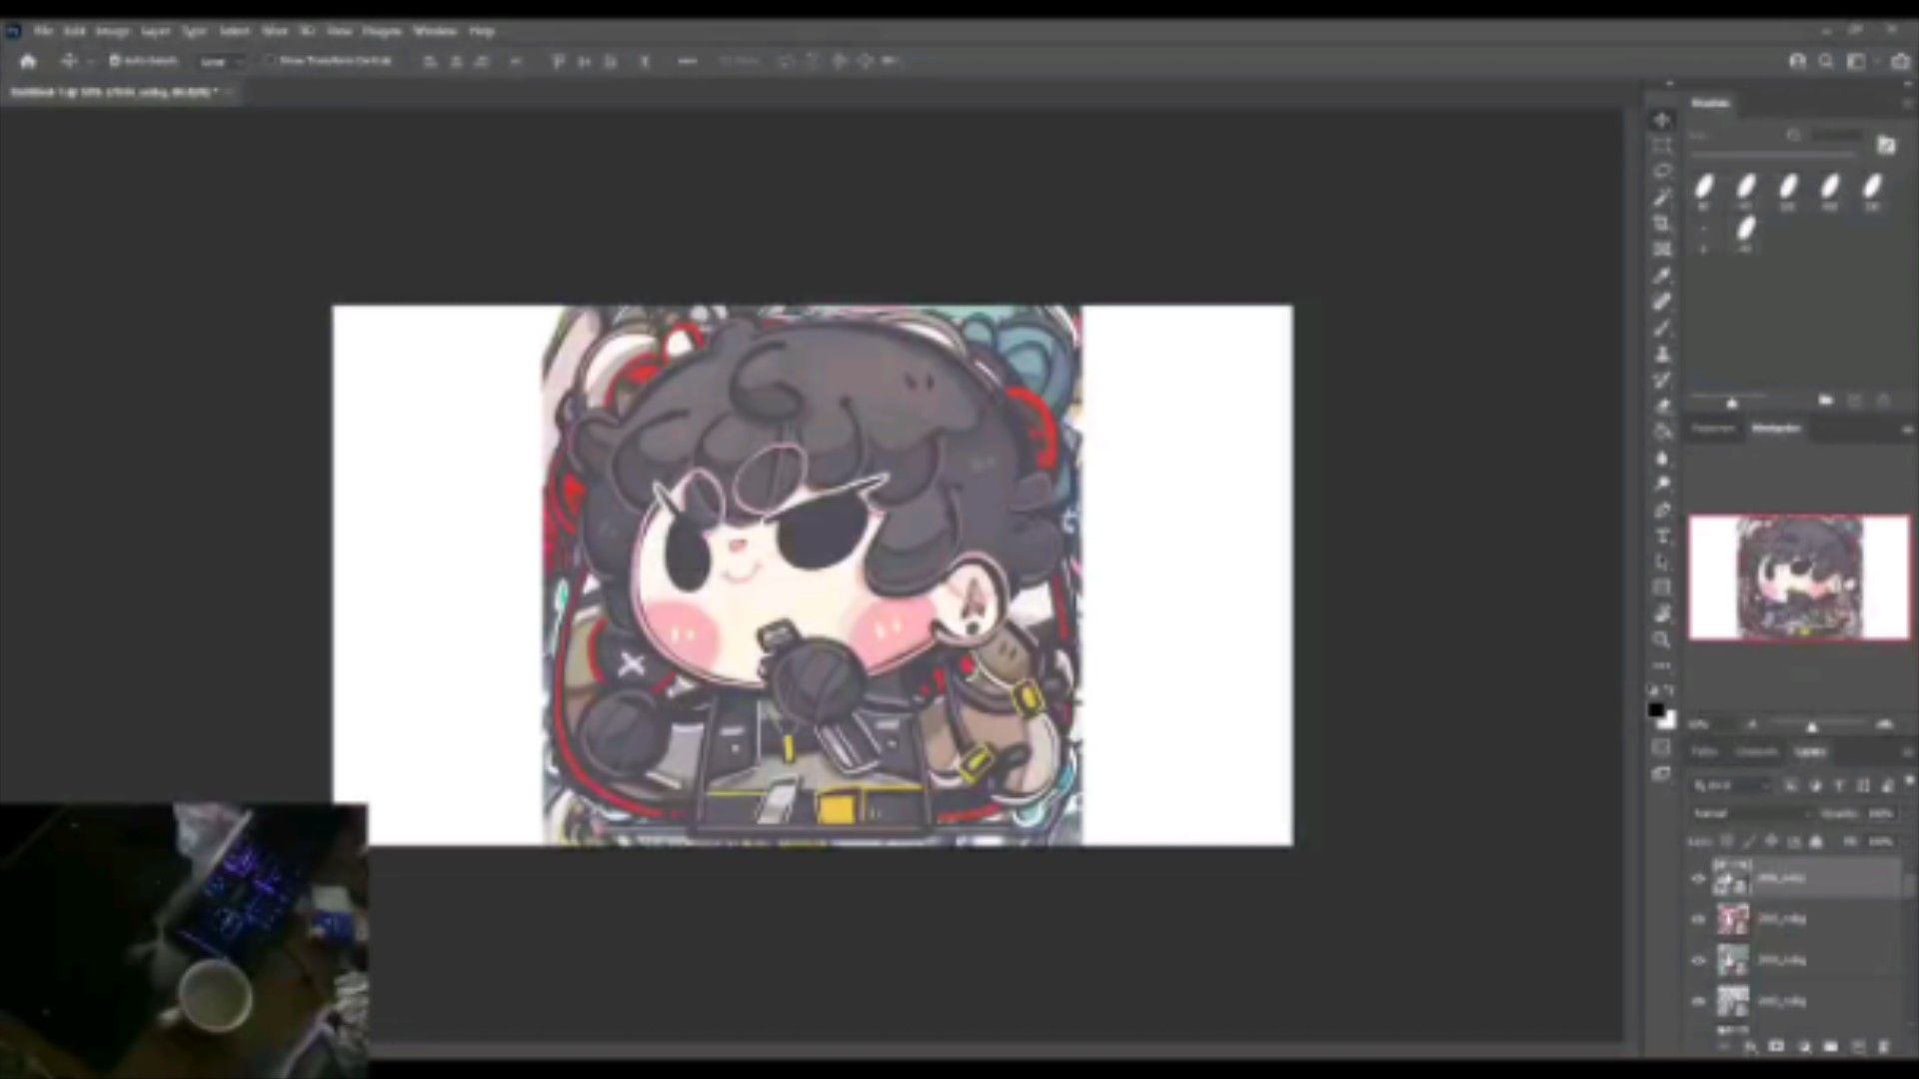Click the add layer mask icon
The width and height of the screenshot is (1919, 1079).
[x=1777, y=1046]
